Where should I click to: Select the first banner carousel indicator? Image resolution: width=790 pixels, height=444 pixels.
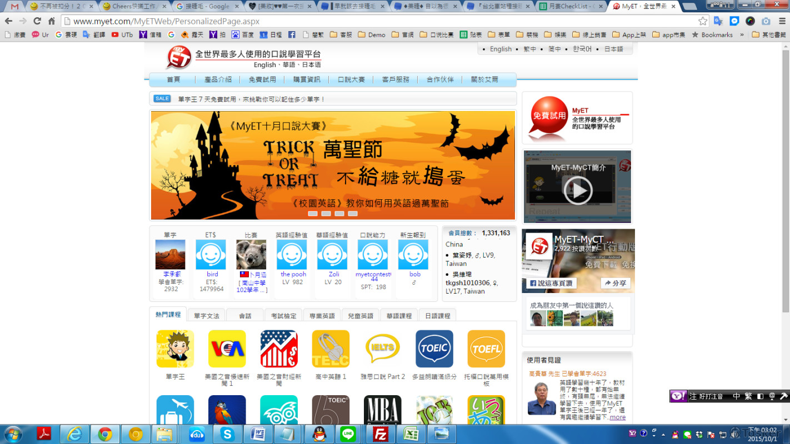point(313,214)
